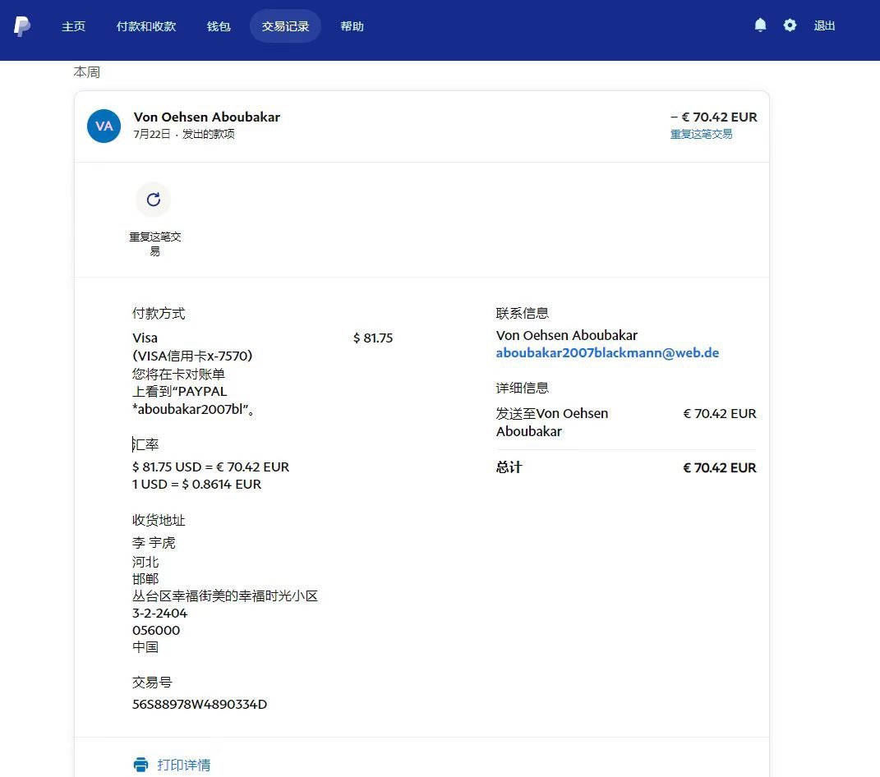This screenshot has height=777, width=880.
Task: Click 退出 to log out
Action: 824,26
